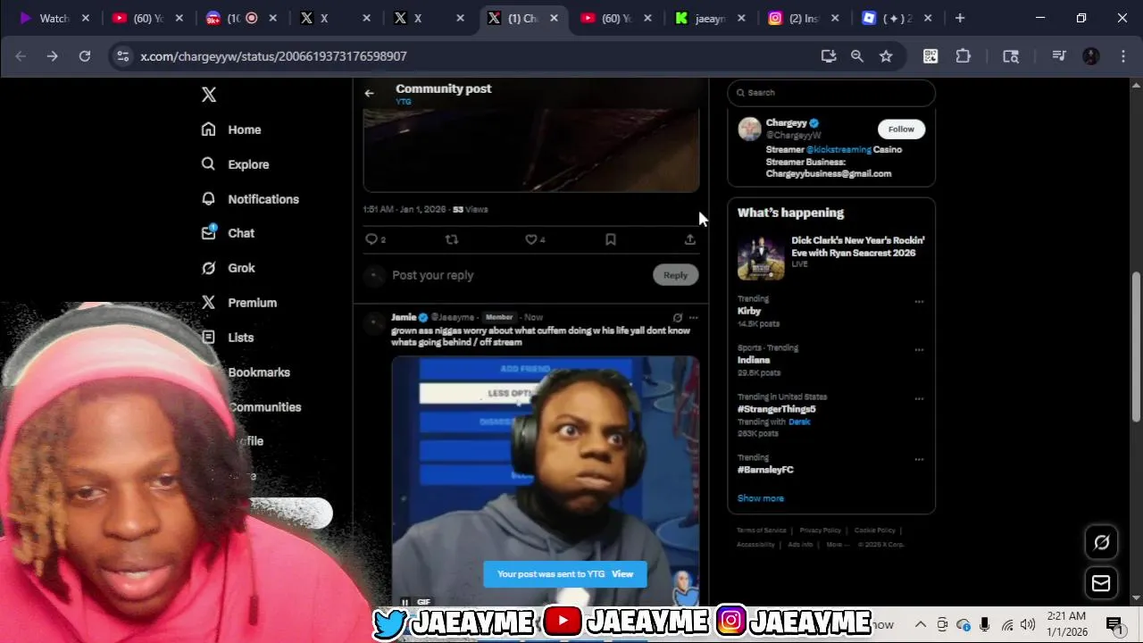Image resolution: width=1143 pixels, height=643 pixels.
Task: Open more options for Kirby trend
Action: (x=919, y=302)
